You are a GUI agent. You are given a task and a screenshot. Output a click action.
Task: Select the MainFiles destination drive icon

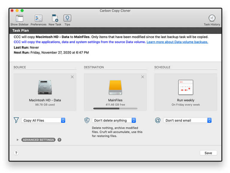coord(115,88)
